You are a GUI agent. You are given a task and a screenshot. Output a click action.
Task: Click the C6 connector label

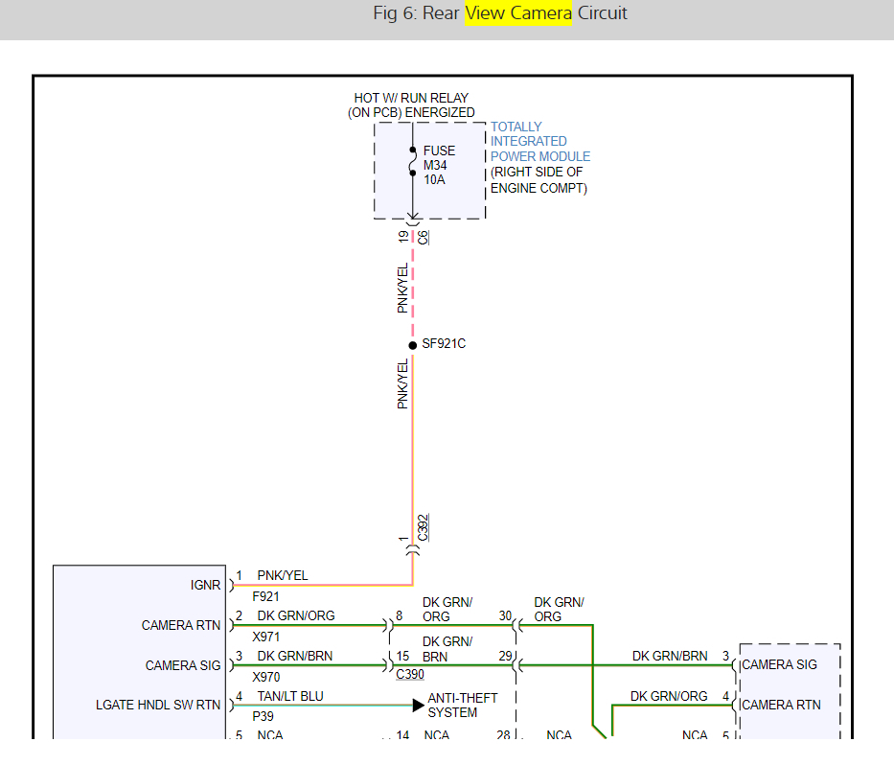pyautogui.click(x=424, y=238)
